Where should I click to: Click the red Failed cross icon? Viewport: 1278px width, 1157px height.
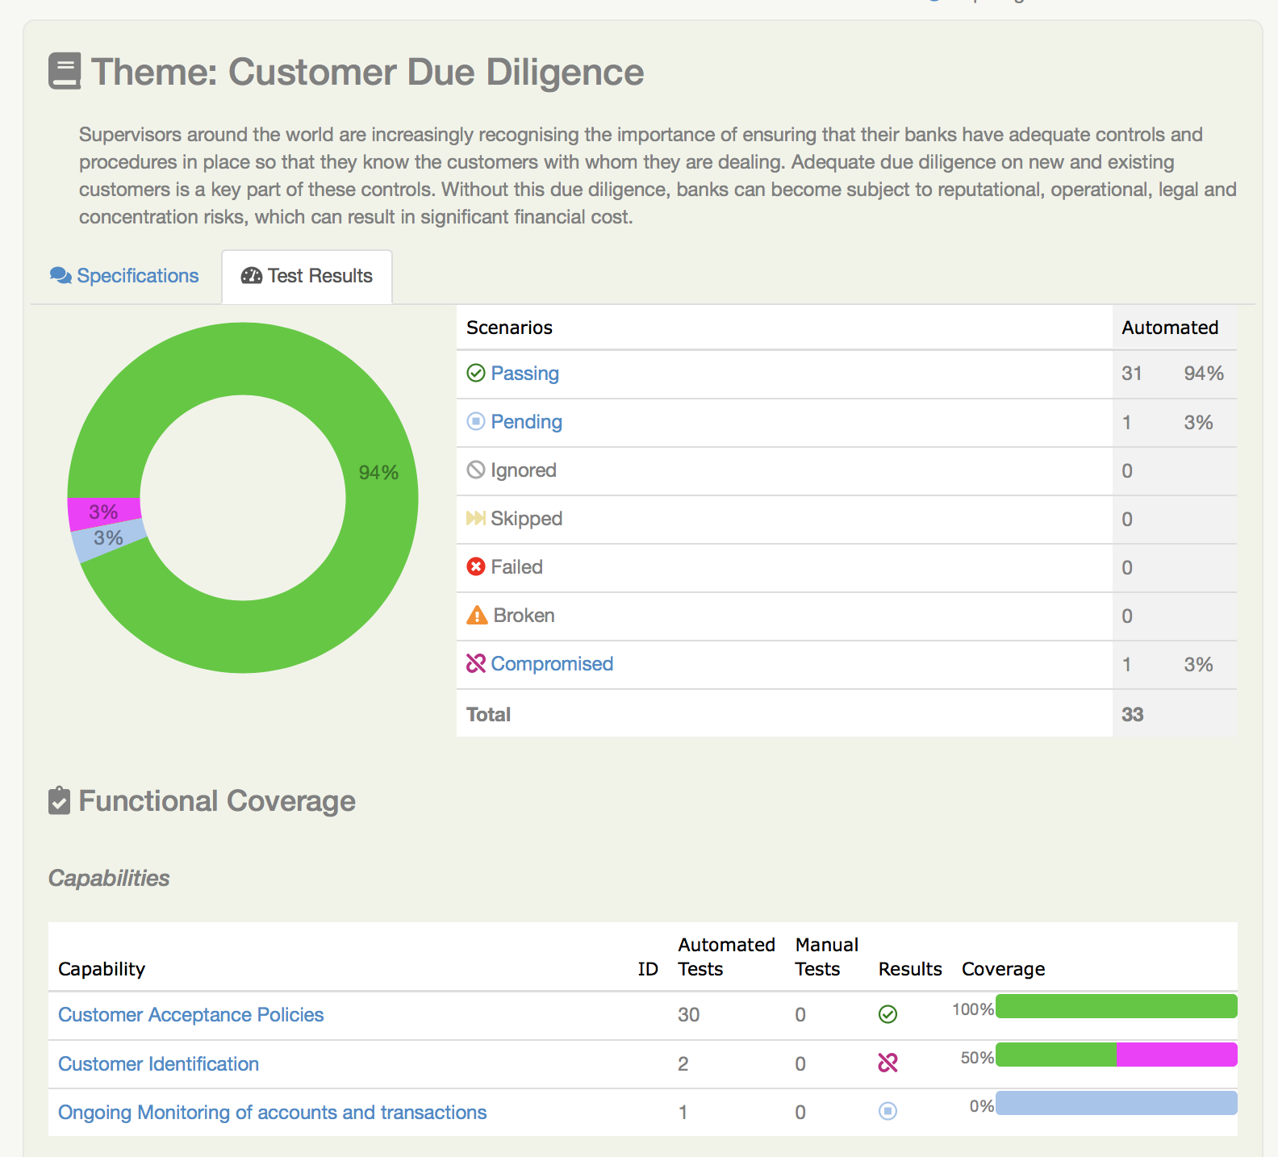476,566
